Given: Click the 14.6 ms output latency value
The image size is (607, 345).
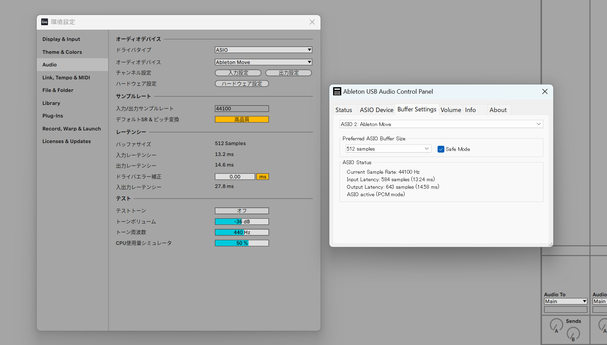Looking at the screenshot, I should coord(224,165).
